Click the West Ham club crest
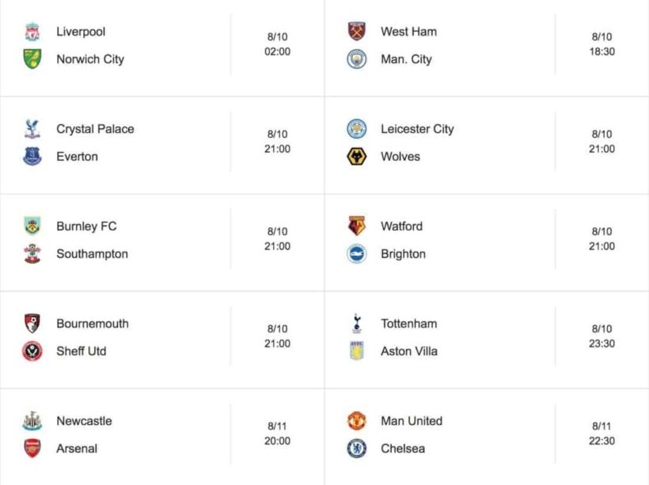The image size is (649, 485). pyautogui.click(x=357, y=32)
